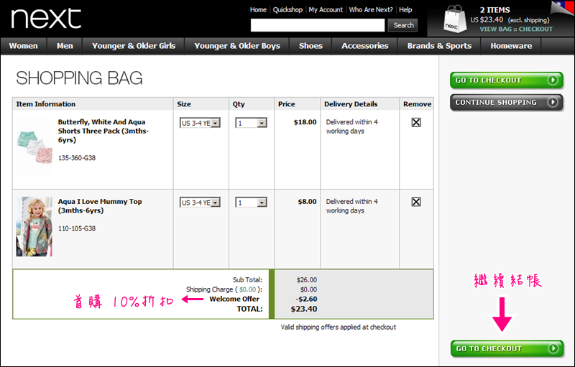The image size is (575, 367).
Task: Open the Mummy Top product thumbnail
Action: [x=34, y=226]
